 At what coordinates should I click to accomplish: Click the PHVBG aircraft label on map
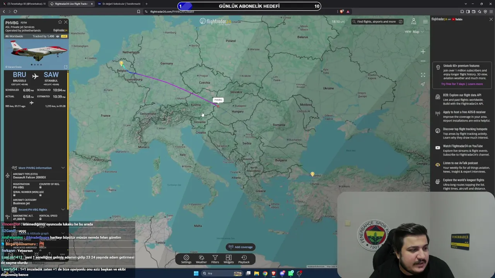218,100
